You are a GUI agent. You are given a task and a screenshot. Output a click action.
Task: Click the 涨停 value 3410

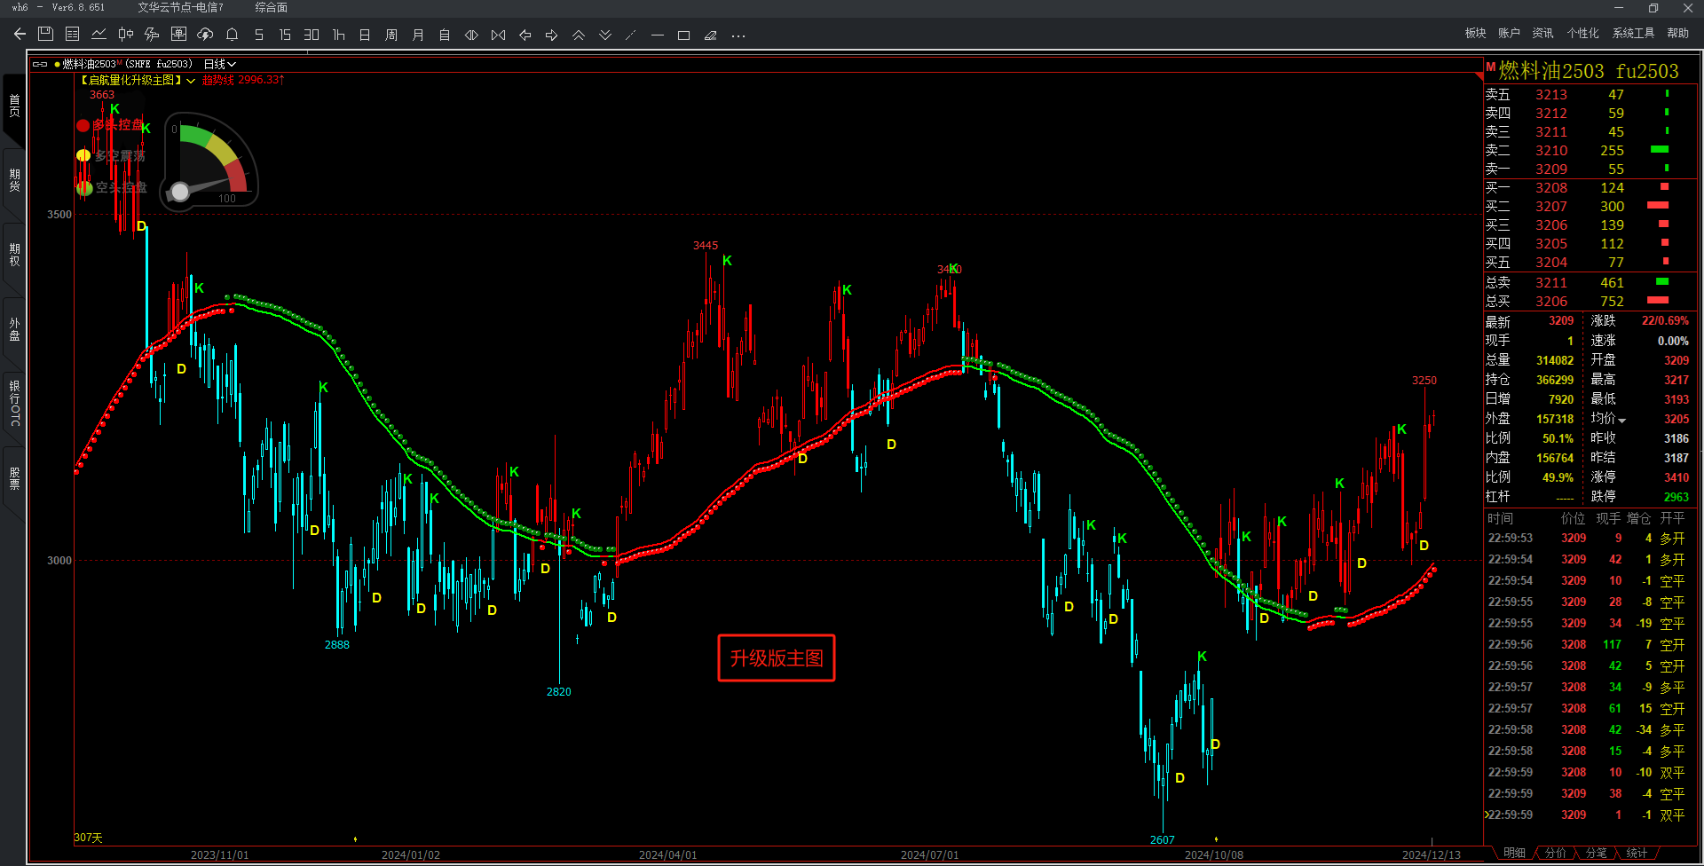1676,477
